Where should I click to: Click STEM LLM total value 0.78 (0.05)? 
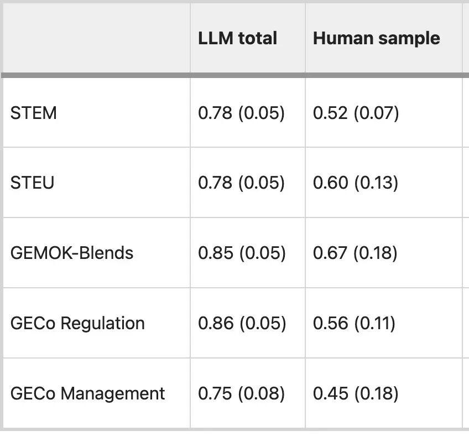241,113
